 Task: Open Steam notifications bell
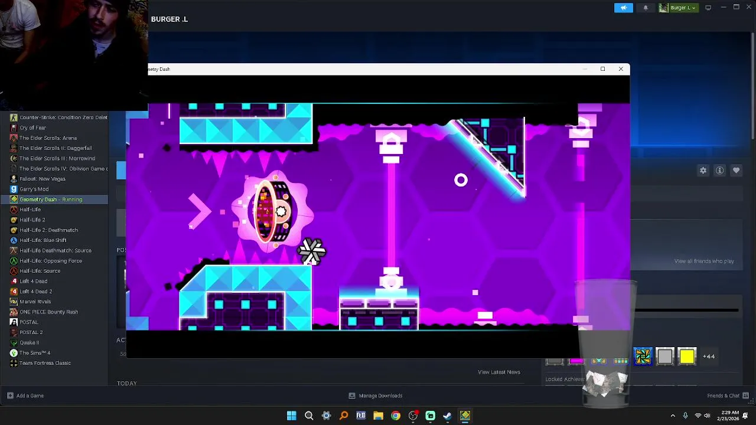pos(646,8)
